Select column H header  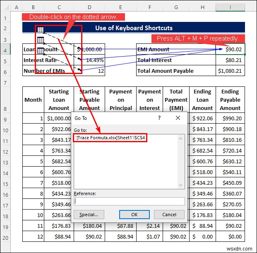click(x=203, y=7)
